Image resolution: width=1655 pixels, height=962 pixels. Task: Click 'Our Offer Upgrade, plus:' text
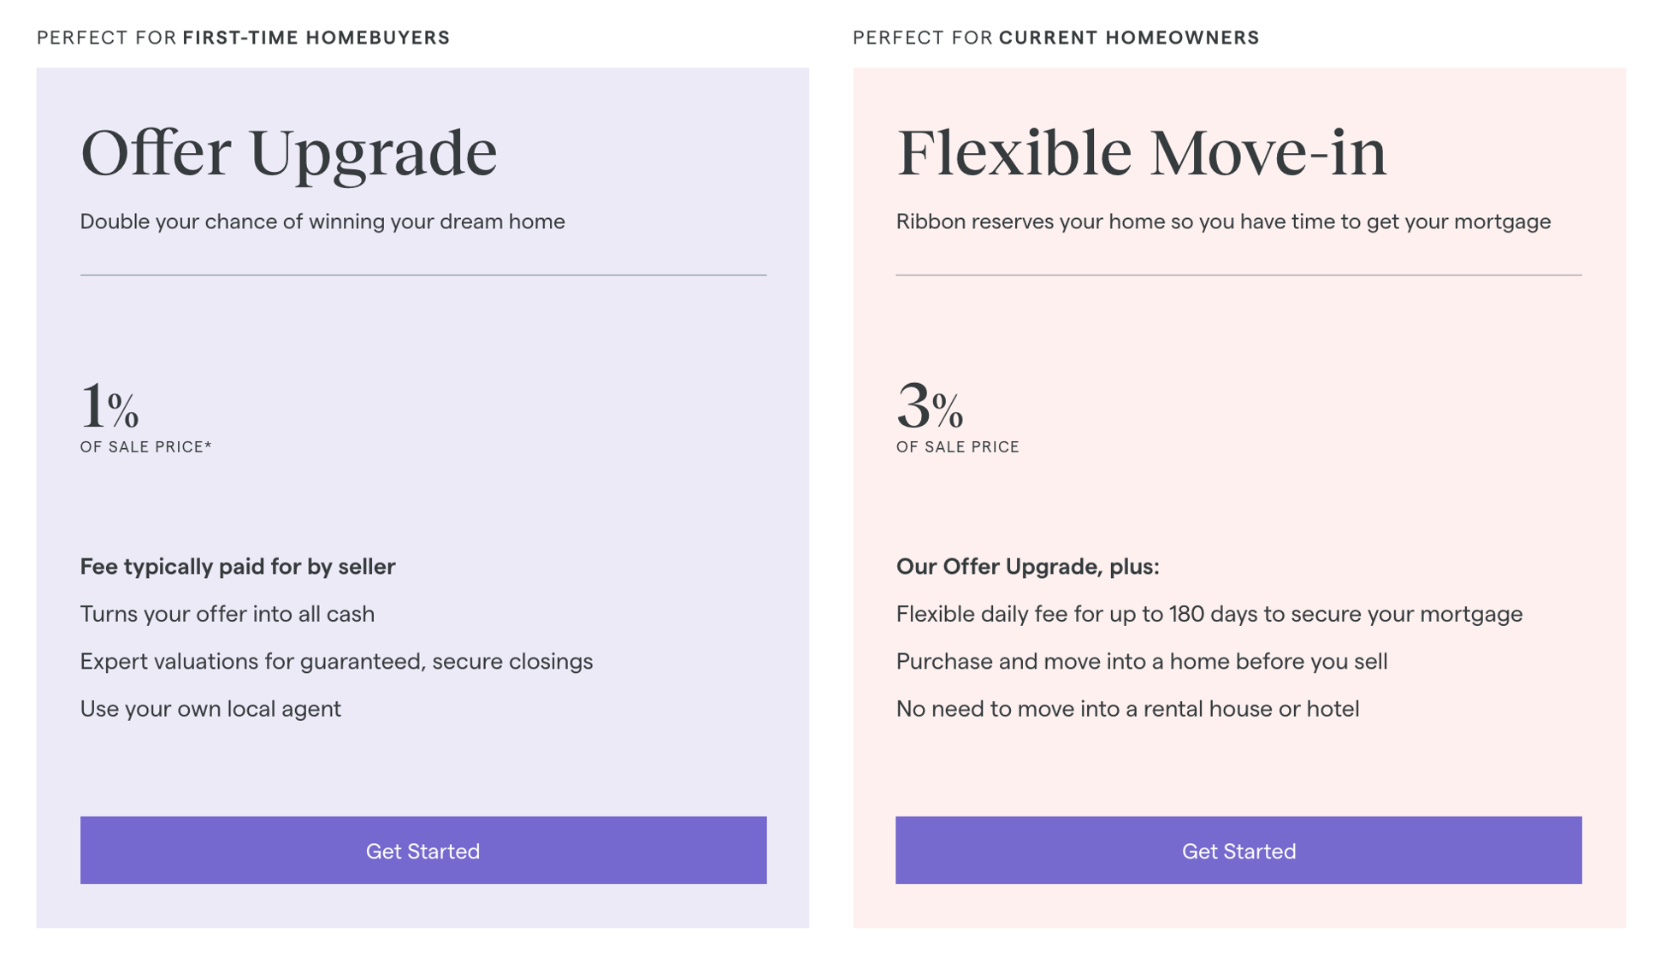pos(1027,567)
